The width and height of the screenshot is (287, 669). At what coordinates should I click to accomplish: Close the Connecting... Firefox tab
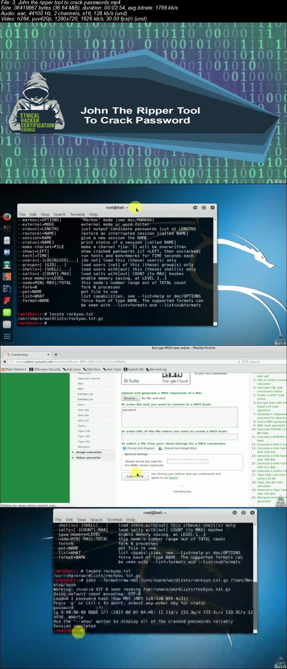point(48,354)
